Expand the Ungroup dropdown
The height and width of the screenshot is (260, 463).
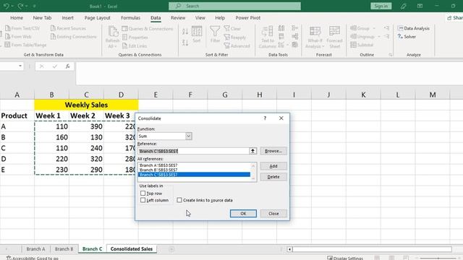(x=379, y=37)
